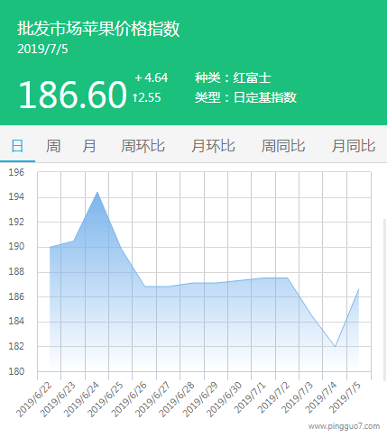Click the title 批发市场苹果价格指数
This screenshot has width=387, height=437.
pyautogui.click(x=98, y=29)
